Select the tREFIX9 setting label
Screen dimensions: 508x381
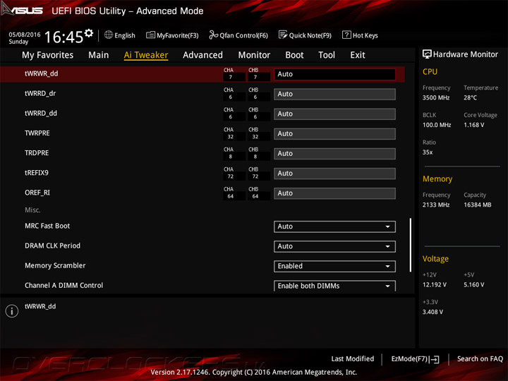pos(37,173)
